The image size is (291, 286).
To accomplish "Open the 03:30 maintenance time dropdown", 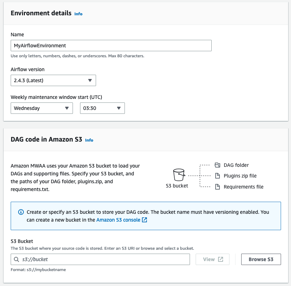I will 102,108.
